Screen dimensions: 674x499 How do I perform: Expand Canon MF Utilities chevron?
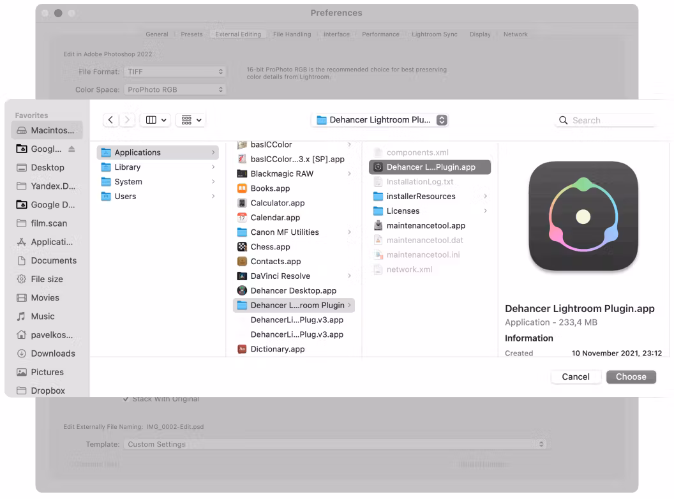point(350,232)
